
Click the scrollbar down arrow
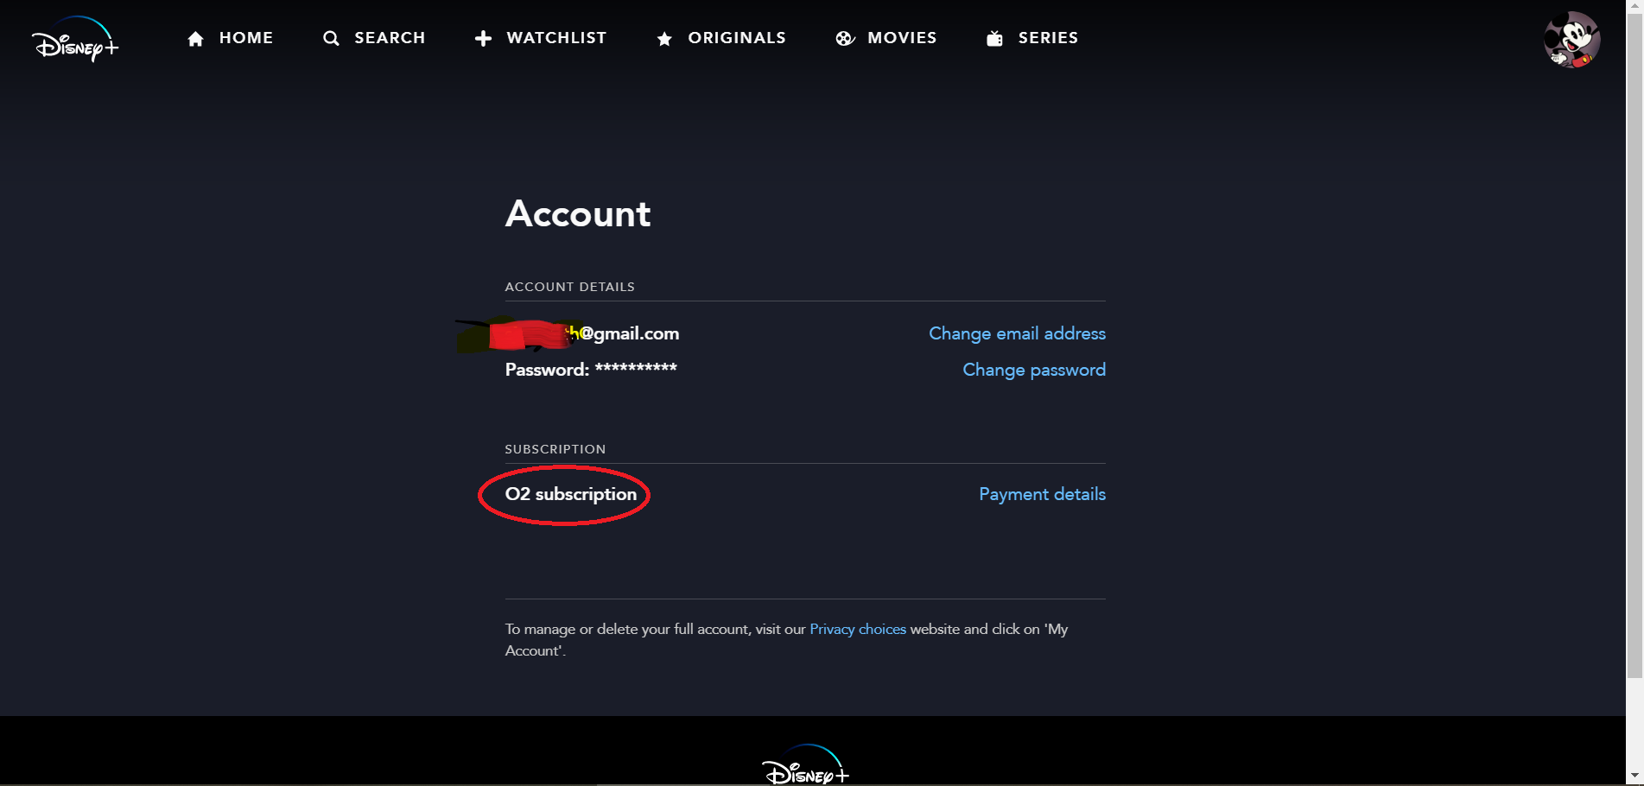click(1634, 776)
